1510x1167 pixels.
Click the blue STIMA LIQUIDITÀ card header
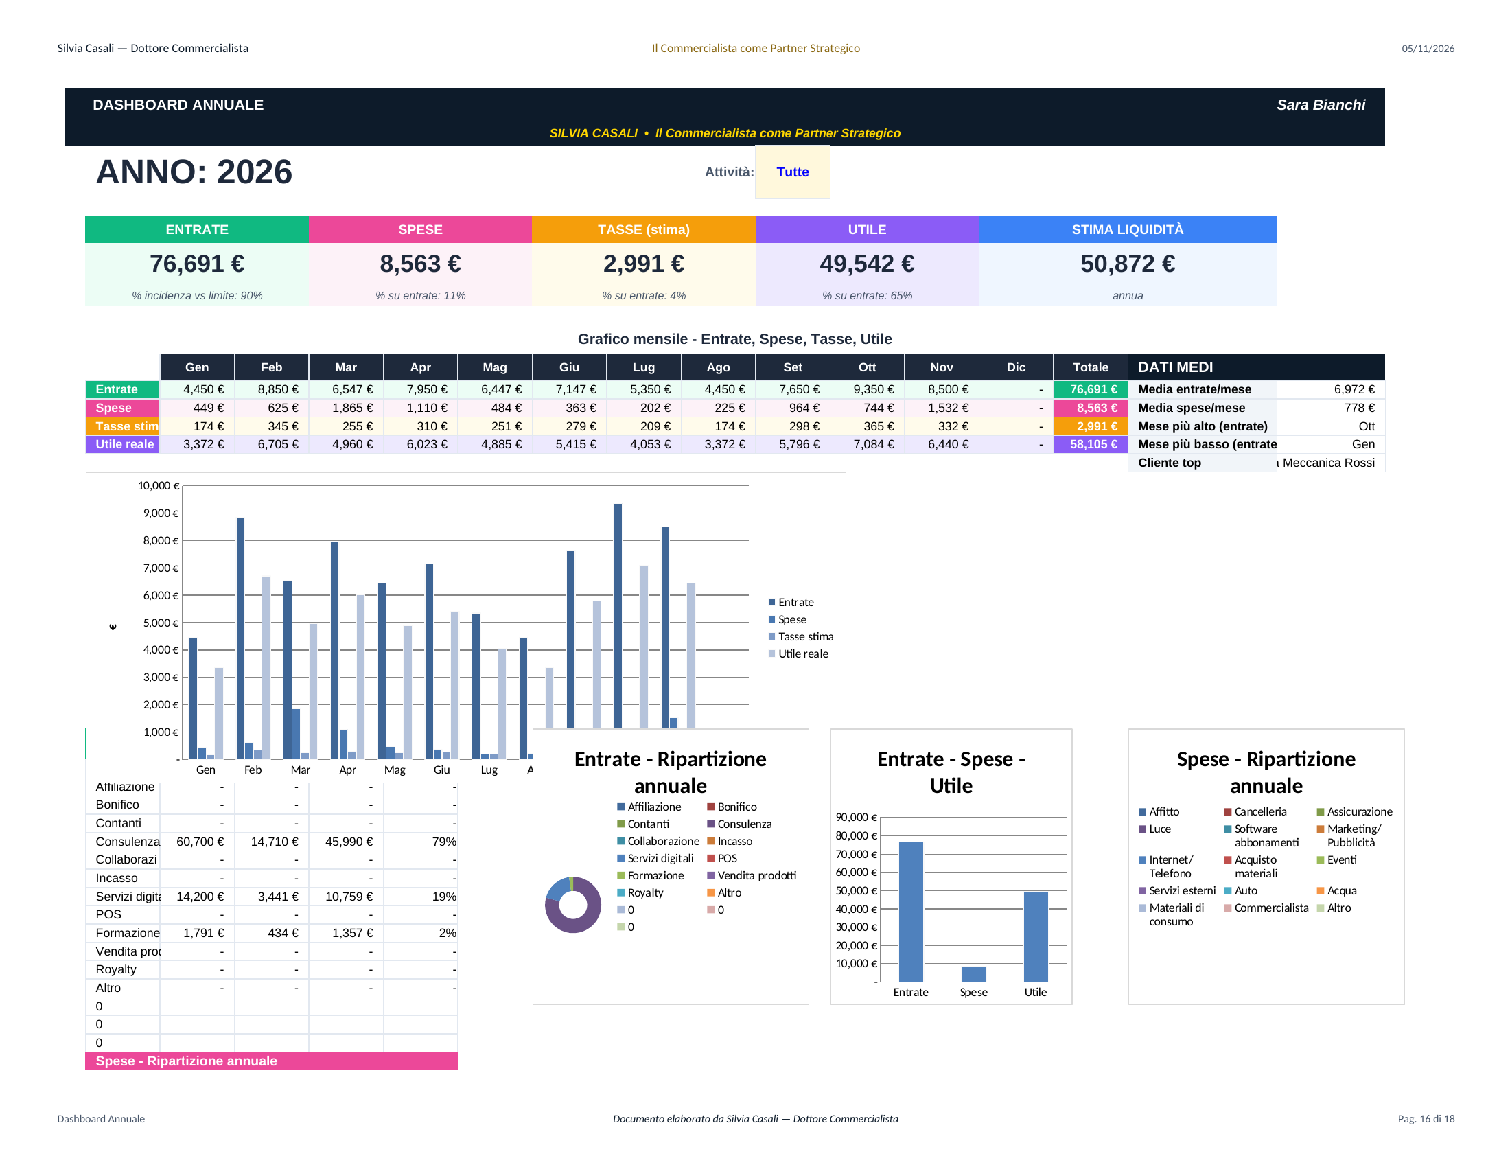[x=1128, y=229]
